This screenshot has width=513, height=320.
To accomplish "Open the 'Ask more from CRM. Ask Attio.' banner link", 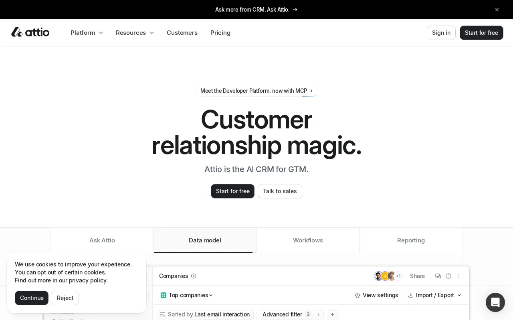I will click(x=256, y=10).
